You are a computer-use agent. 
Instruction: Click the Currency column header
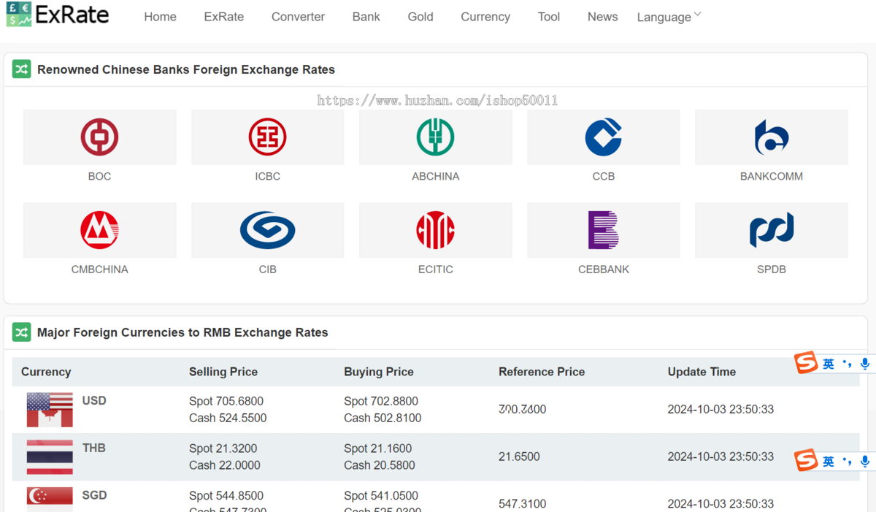click(x=46, y=372)
